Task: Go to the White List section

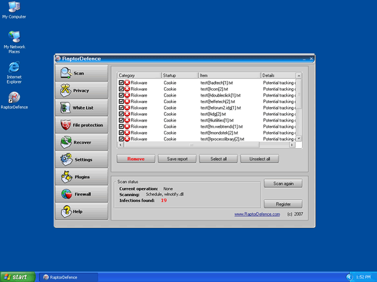Action: 81,108
